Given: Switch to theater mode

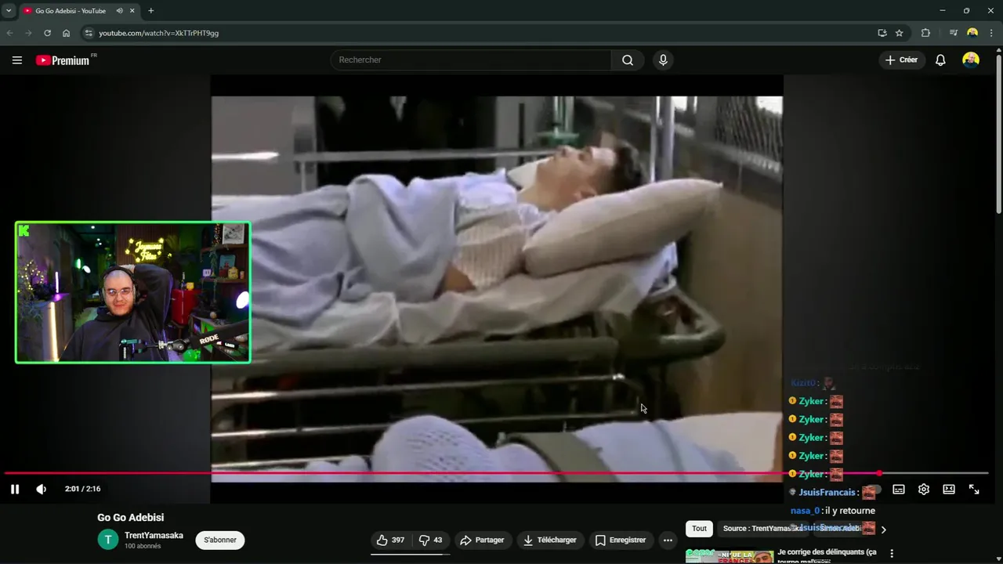Looking at the screenshot, I should coord(949,489).
